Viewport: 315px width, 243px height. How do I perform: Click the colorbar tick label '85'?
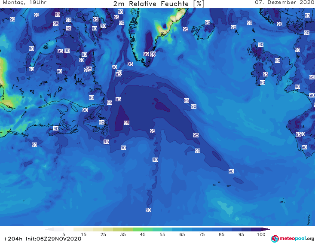221,234
